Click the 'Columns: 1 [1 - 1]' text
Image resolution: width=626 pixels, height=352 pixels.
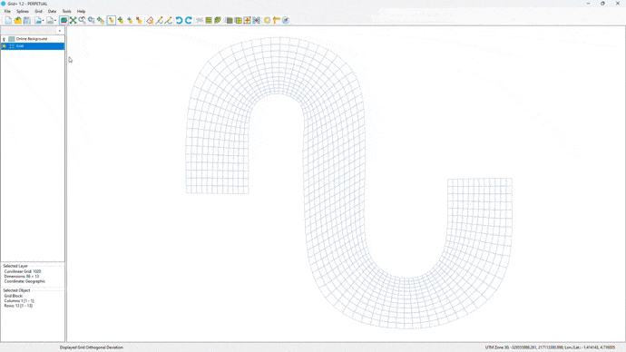tap(19, 301)
